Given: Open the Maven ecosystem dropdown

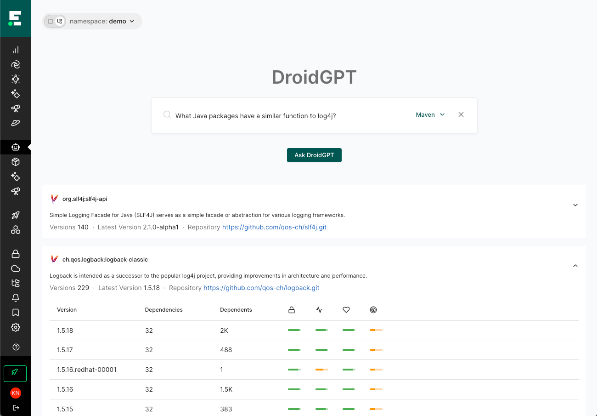Looking at the screenshot, I should (430, 114).
